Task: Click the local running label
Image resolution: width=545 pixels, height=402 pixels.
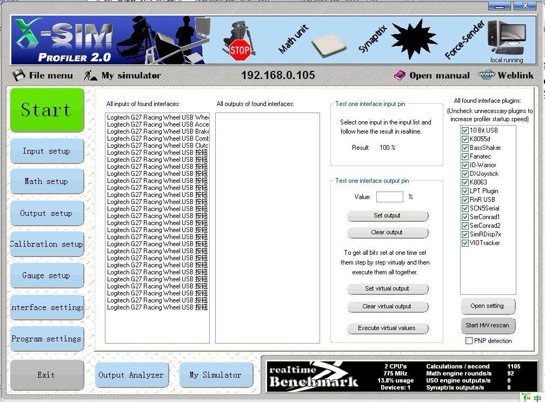Action: [x=507, y=60]
